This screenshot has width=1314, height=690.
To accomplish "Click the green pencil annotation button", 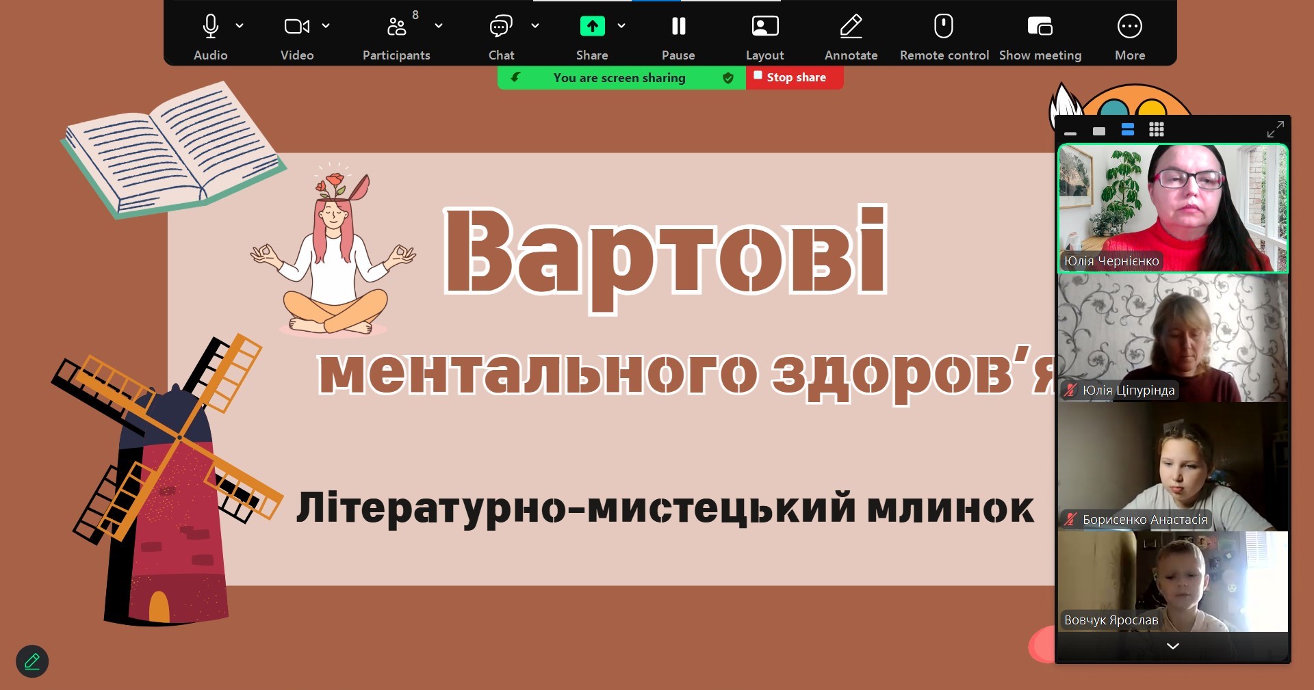I will pos(32,661).
